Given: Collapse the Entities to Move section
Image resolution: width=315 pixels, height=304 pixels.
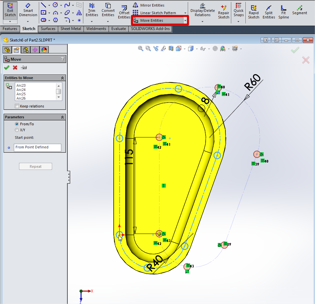Looking at the screenshot, I should pyautogui.click(x=62, y=78).
